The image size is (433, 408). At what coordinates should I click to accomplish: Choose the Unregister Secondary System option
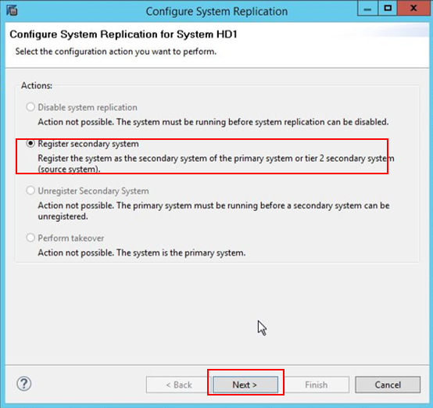[30, 191]
